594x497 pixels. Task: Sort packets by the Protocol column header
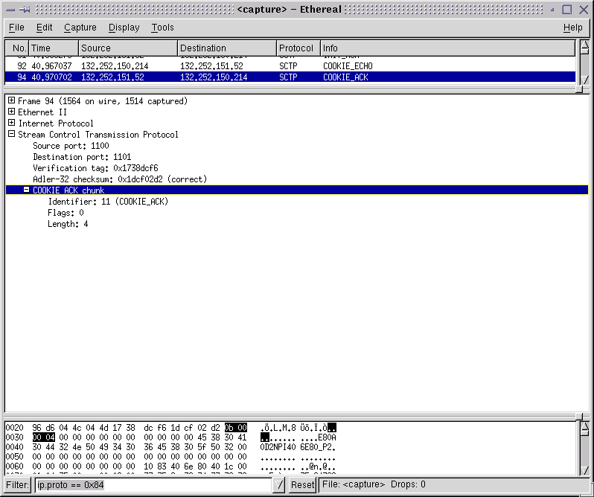pyautogui.click(x=298, y=48)
